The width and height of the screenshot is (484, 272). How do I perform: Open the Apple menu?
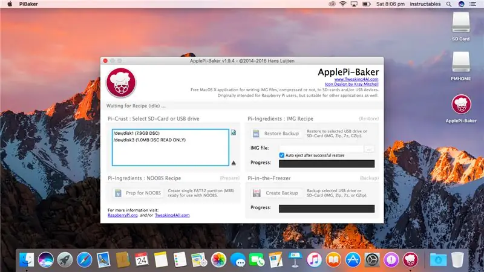point(10,4)
